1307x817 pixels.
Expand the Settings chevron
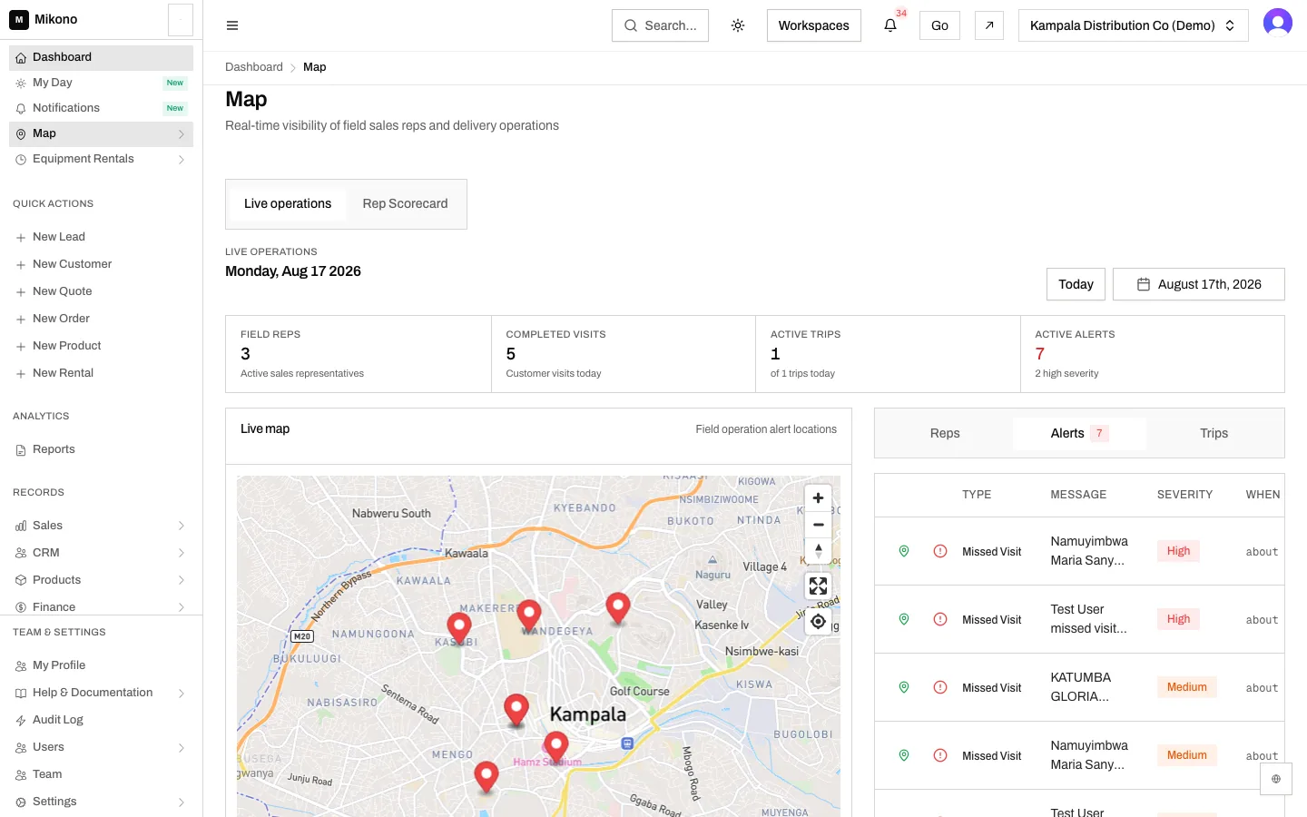pos(182,802)
